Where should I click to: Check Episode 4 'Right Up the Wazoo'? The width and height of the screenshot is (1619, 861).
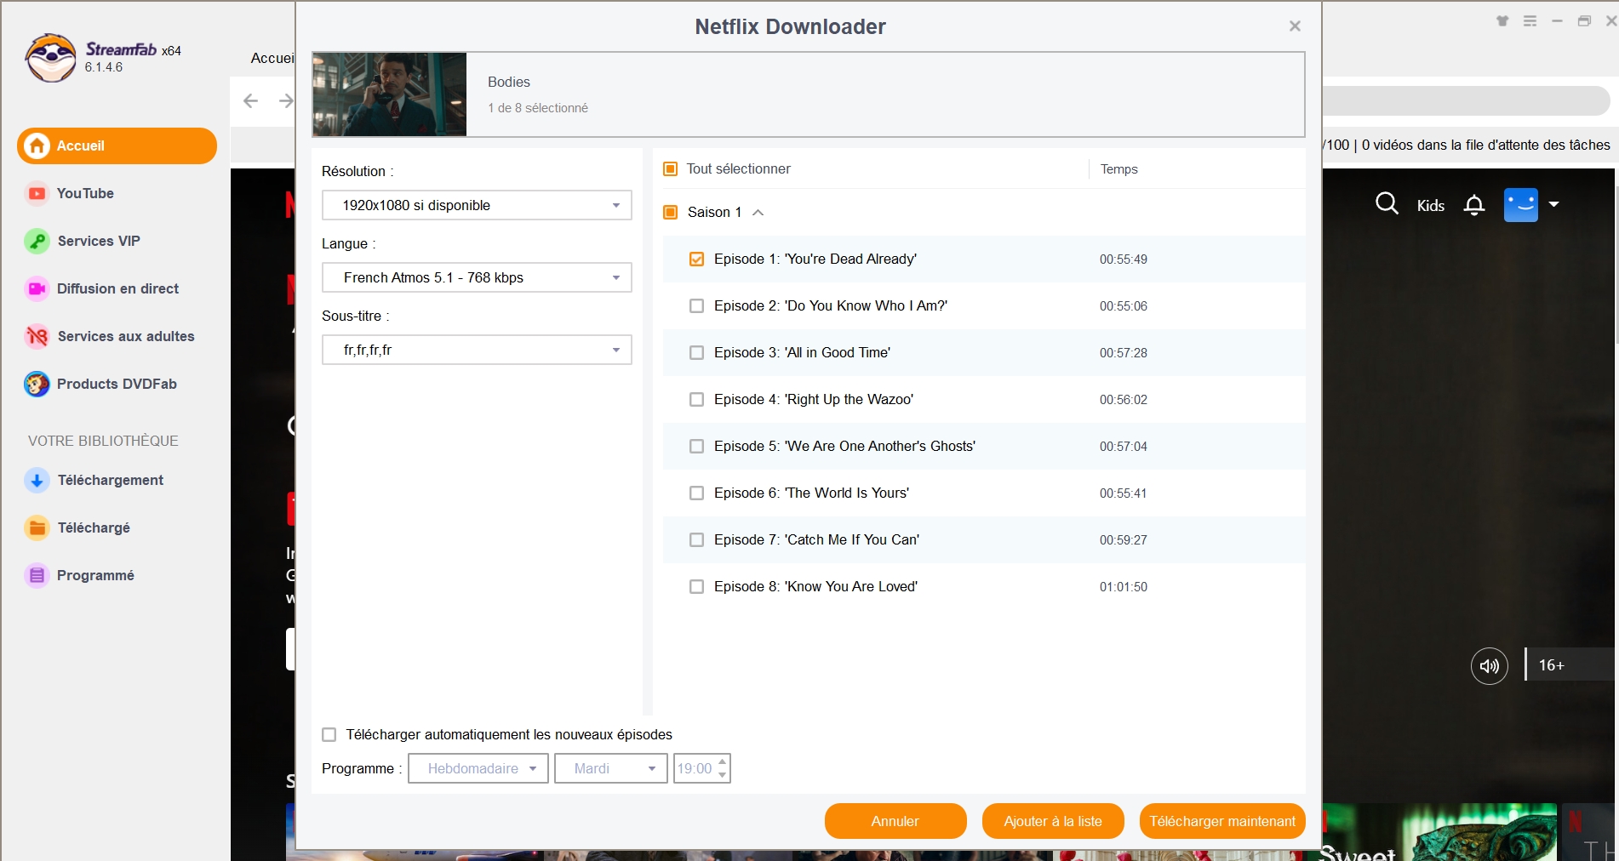(696, 399)
